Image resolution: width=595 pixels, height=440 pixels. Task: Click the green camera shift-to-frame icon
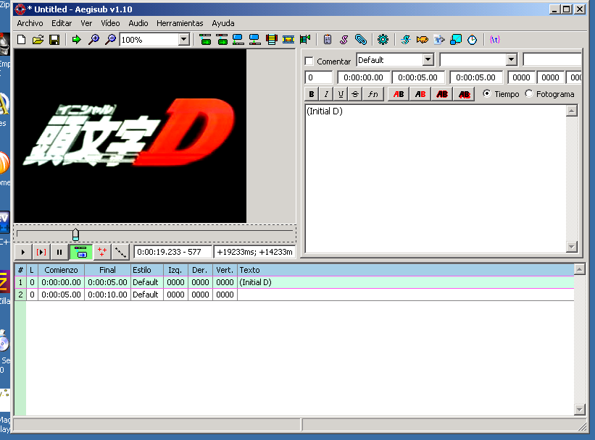(x=305, y=39)
